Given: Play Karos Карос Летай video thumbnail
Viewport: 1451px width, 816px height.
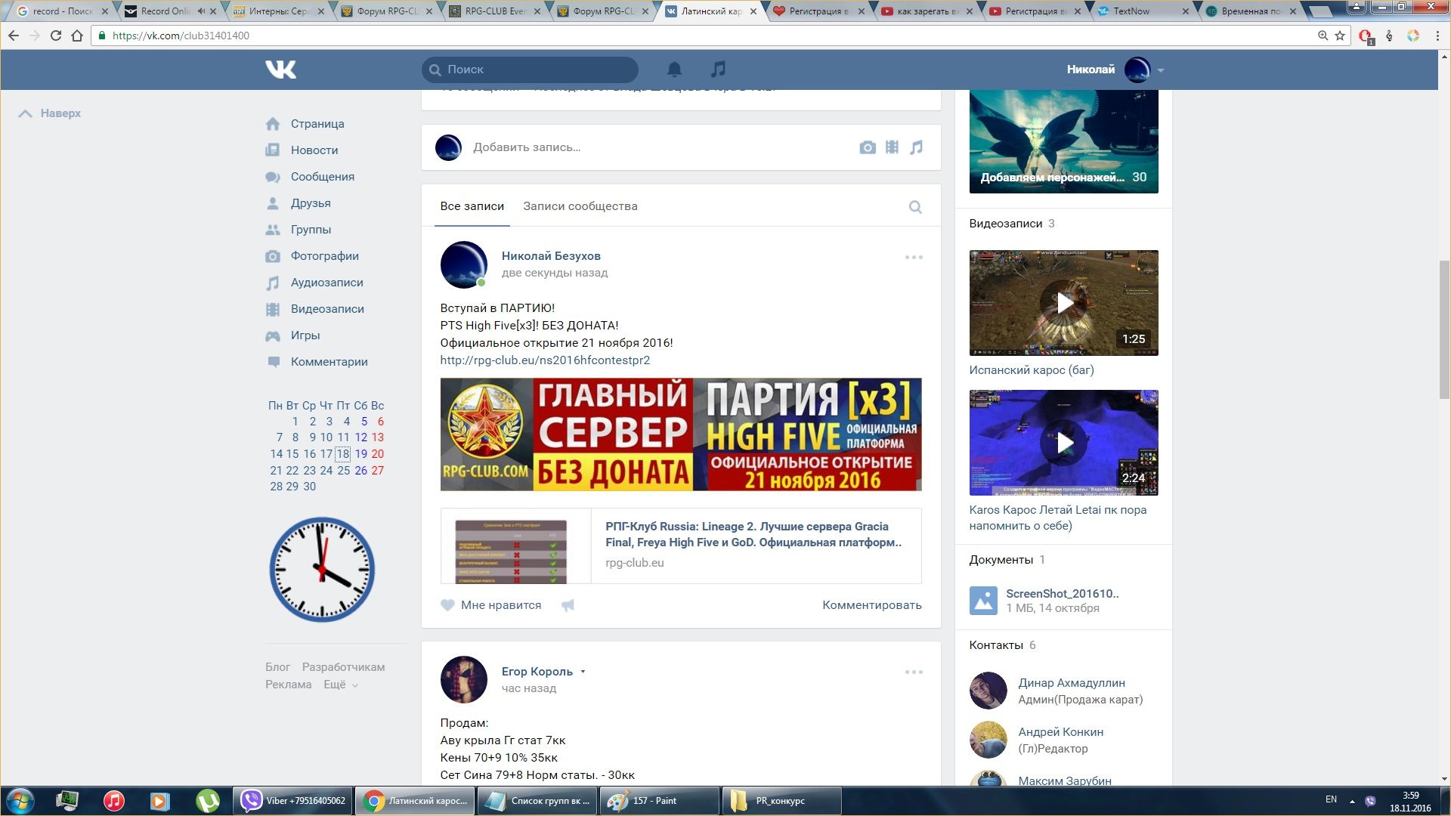Looking at the screenshot, I should (x=1063, y=443).
